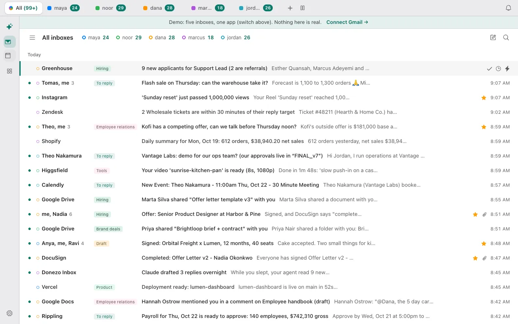The image size is (518, 324).
Task: Click the Hiring label on the Greenhouse email
Action: coord(102,69)
